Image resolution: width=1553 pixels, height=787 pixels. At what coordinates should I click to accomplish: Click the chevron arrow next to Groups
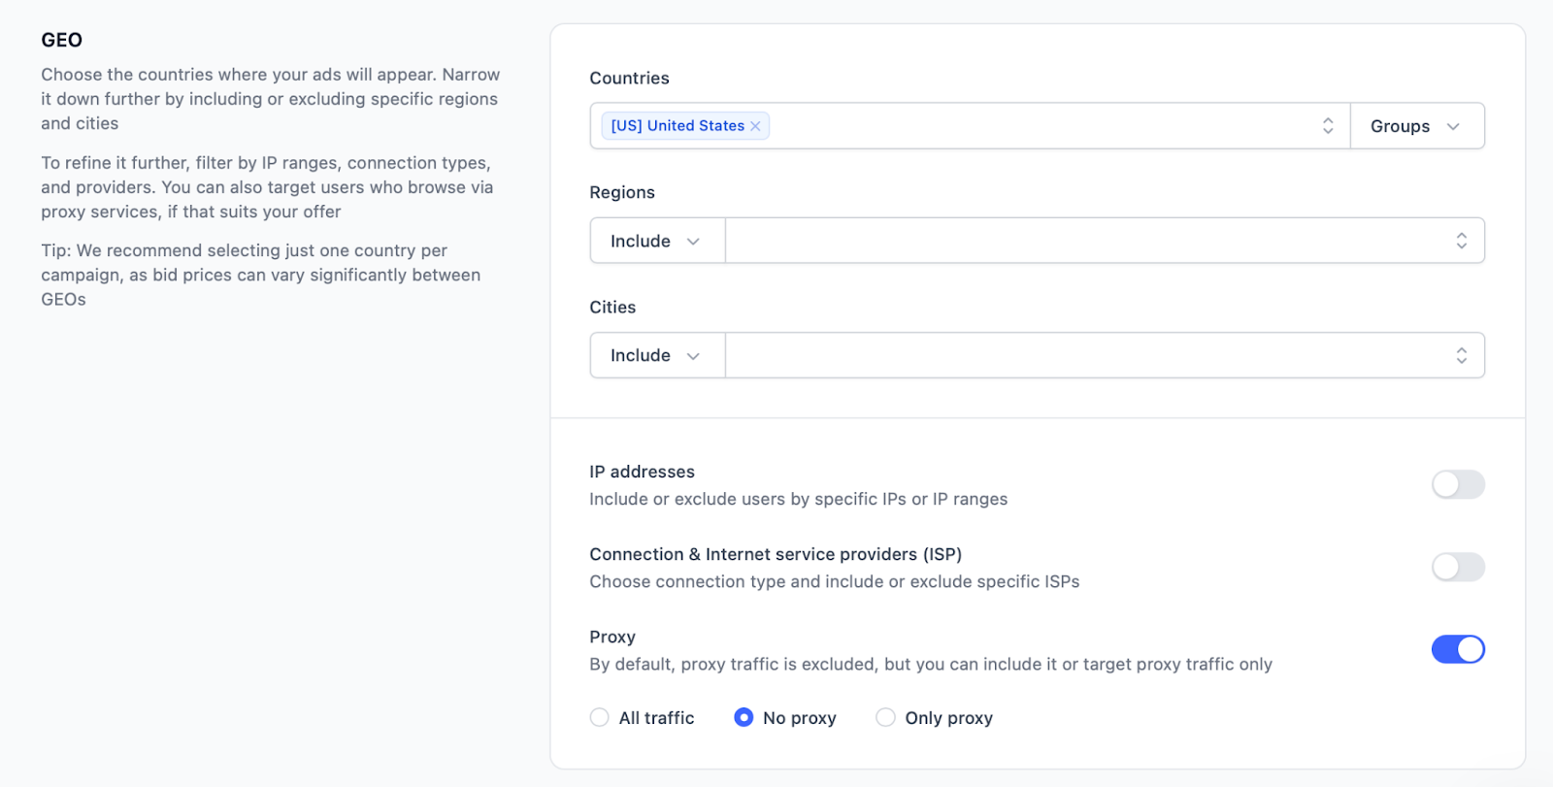click(x=1453, y=126)
